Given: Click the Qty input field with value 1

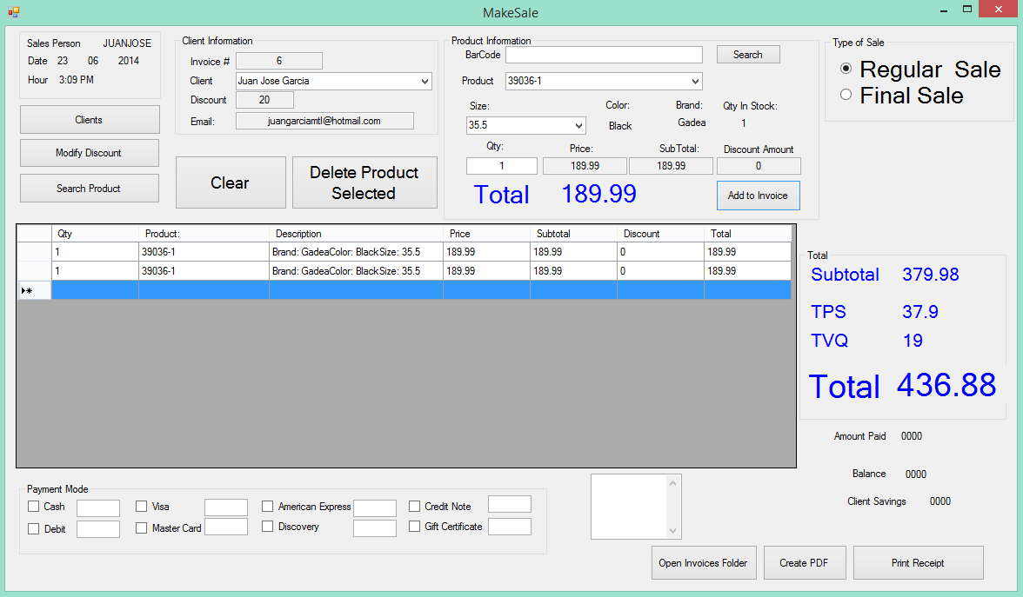Looking at the screenshot, I should [502, 166].
